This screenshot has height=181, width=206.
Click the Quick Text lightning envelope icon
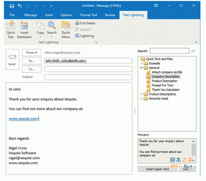pyautogui.click(x=10, y=25)
